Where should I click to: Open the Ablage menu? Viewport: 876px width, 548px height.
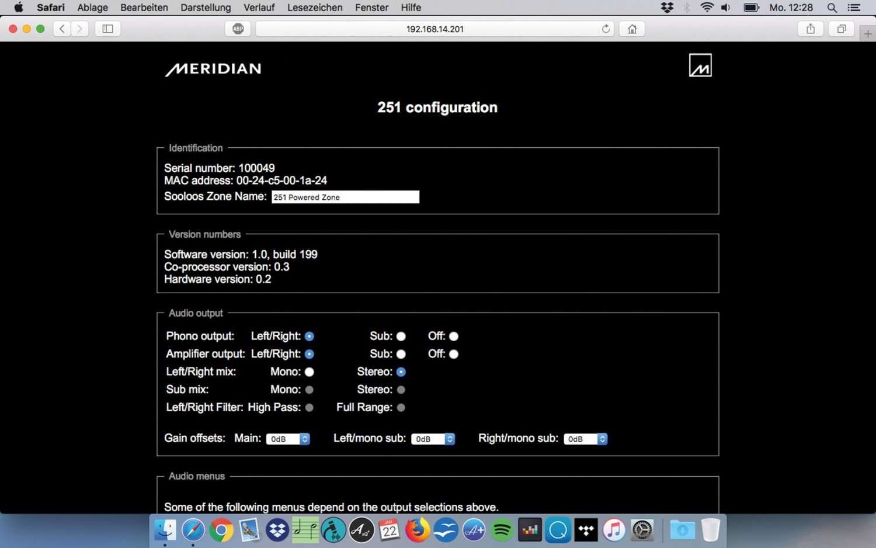coord(93,8)
